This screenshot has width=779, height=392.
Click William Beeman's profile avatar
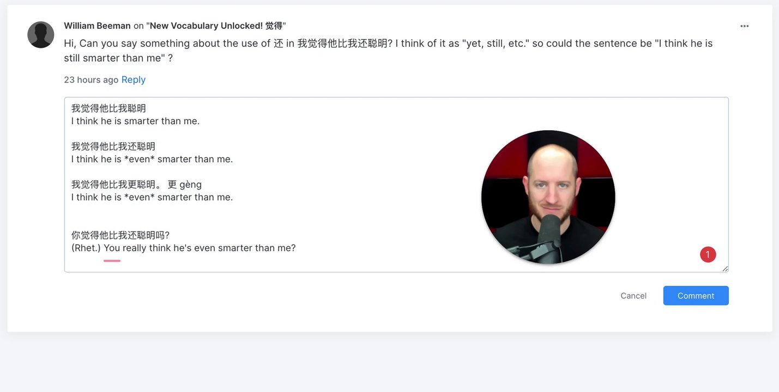click(x=41, y=35)
